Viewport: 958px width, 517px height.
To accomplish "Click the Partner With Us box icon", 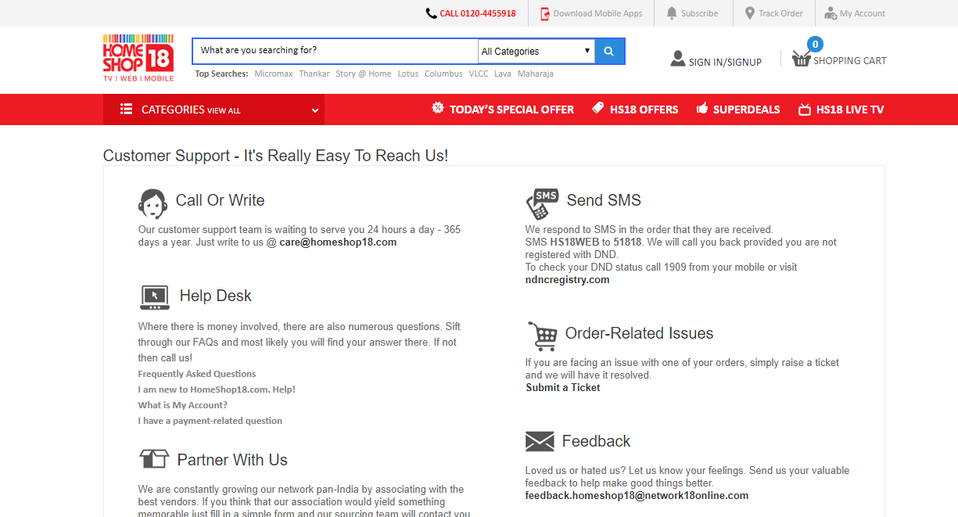I will [x=154, y=458].
